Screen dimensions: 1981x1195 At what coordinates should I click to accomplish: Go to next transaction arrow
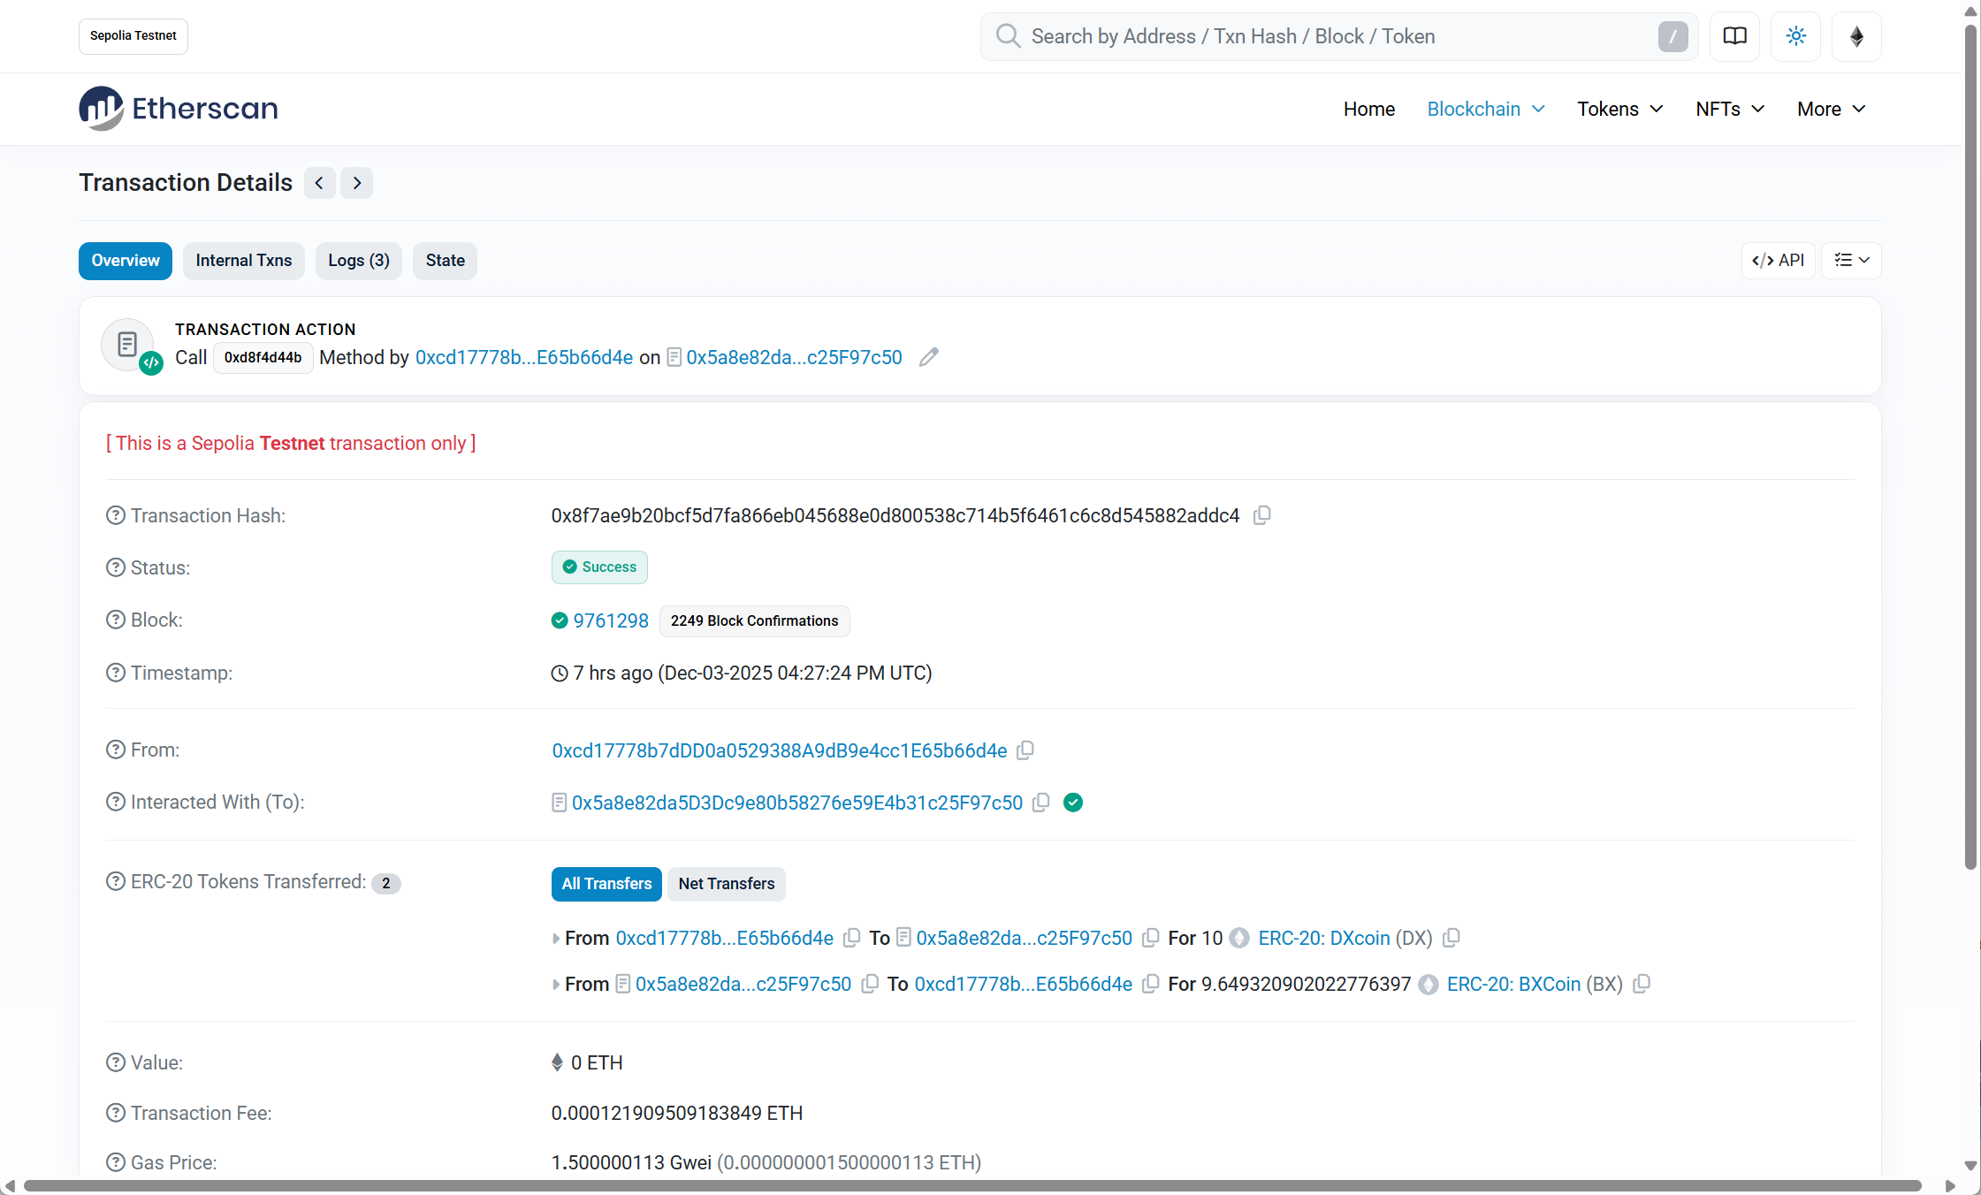(357, 183)
